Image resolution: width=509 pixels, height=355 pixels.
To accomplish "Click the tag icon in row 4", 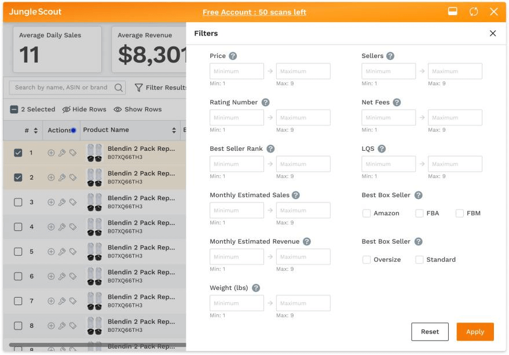I will [73, 227].
